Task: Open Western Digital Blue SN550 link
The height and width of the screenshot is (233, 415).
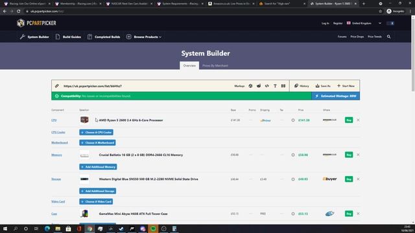Action: (148, 179)
